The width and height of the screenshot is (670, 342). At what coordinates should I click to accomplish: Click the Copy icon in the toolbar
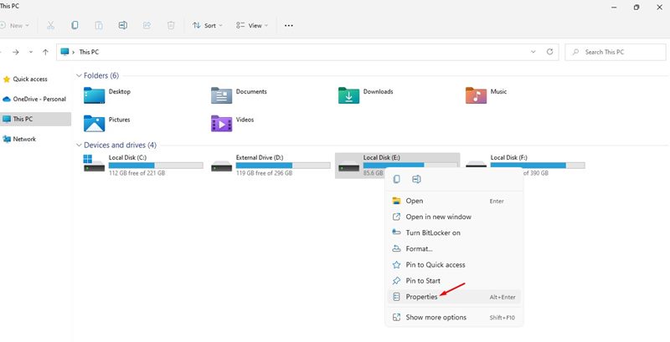pos(75,25)
